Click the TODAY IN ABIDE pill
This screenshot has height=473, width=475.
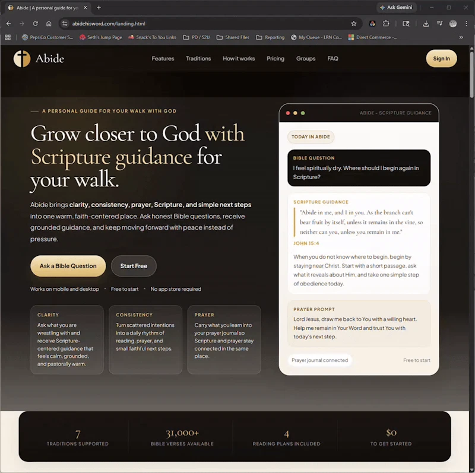[311, 137]
